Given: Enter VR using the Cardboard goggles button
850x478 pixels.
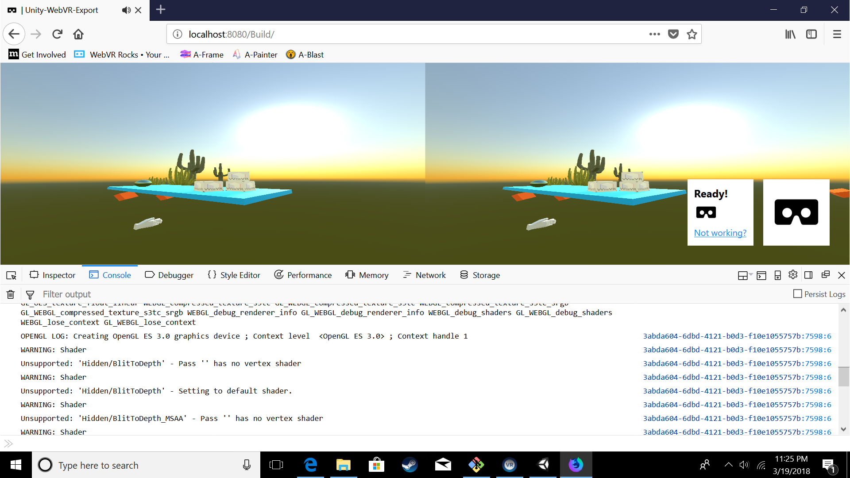Looking at the screenshot, I should coord(796,212).
